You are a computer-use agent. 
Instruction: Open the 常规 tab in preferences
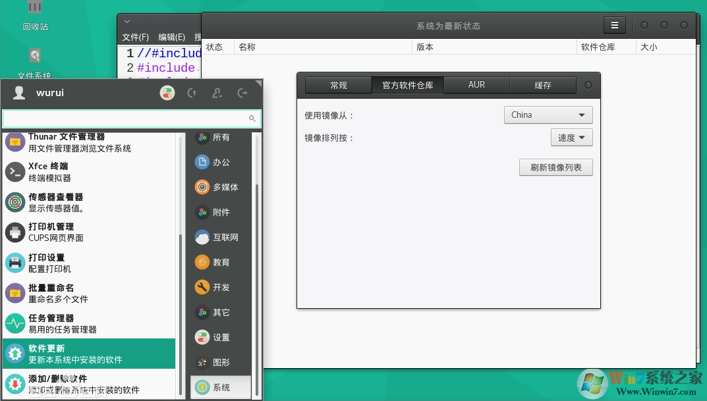click(x=337, y=84)
